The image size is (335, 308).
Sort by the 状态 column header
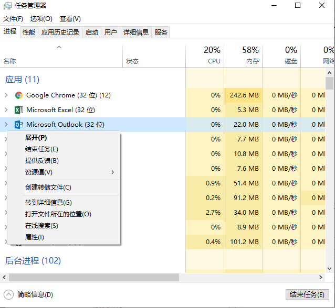click(x=154, y=57)
